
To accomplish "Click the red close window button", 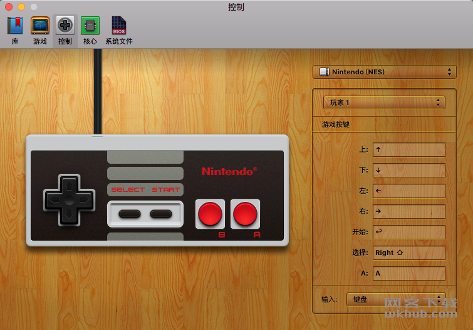I will [9, 7].
